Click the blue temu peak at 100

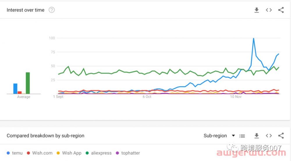(253, 39)
